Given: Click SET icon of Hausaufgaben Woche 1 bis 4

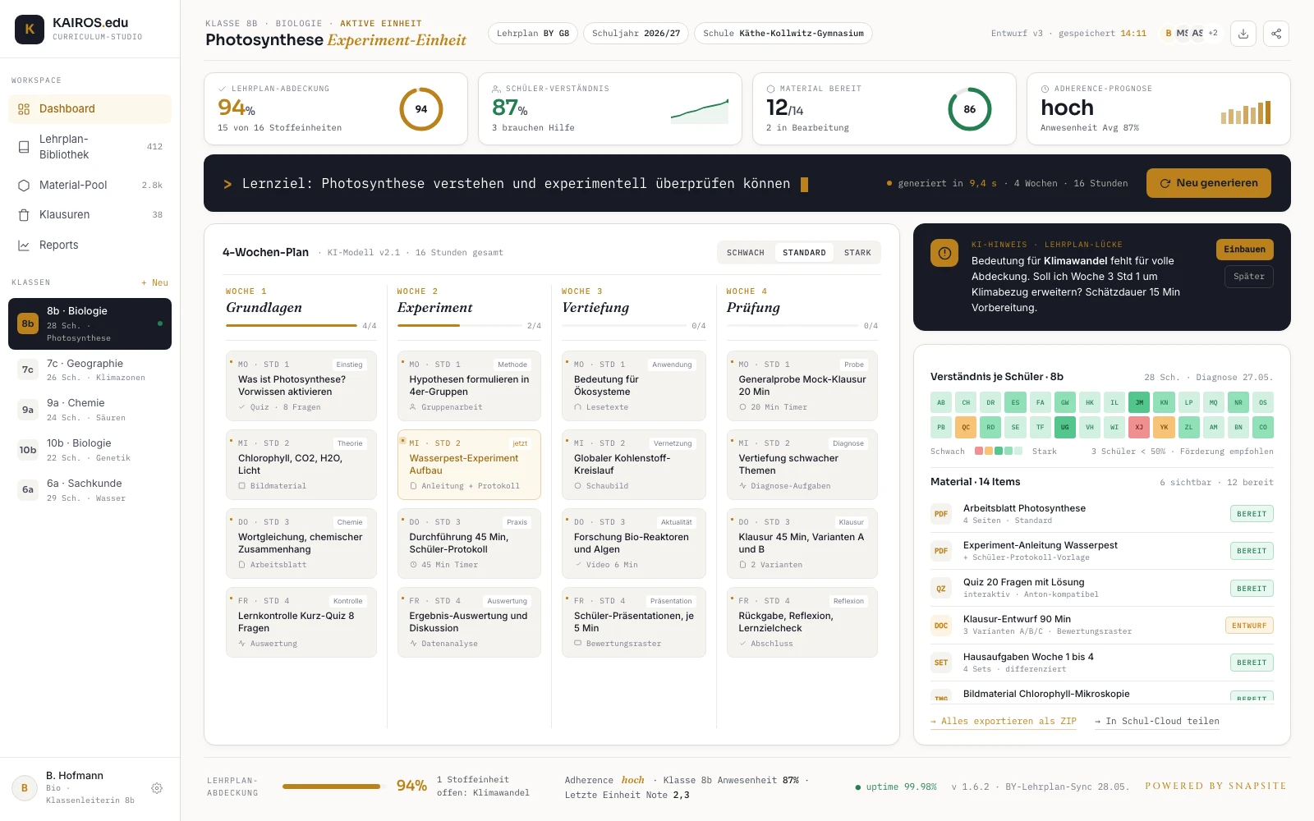Looking at the screenshot, I should pyautogui.click(x=941, y=663).
